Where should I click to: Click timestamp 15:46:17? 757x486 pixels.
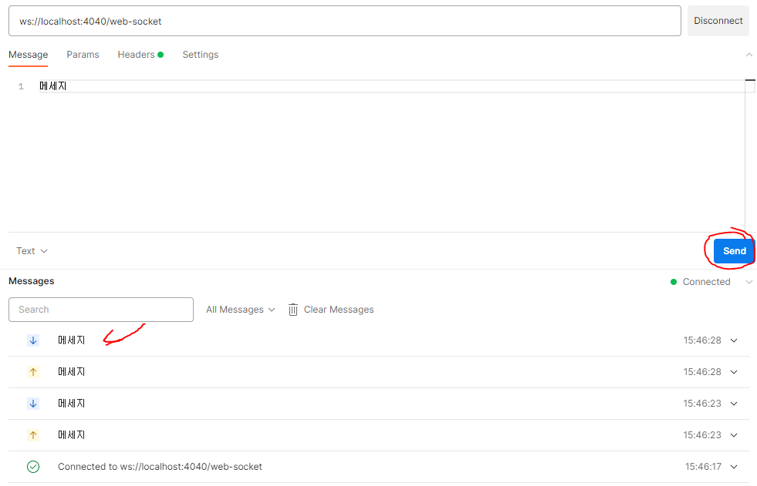[703, 467]
